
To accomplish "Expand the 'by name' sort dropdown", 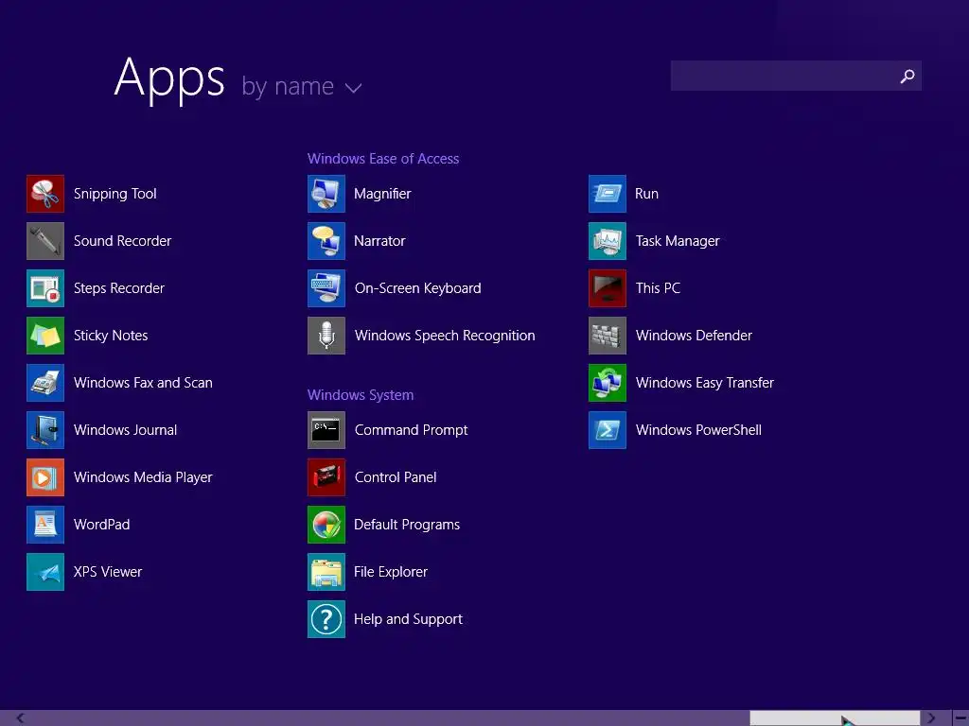I will pos(301,86).
